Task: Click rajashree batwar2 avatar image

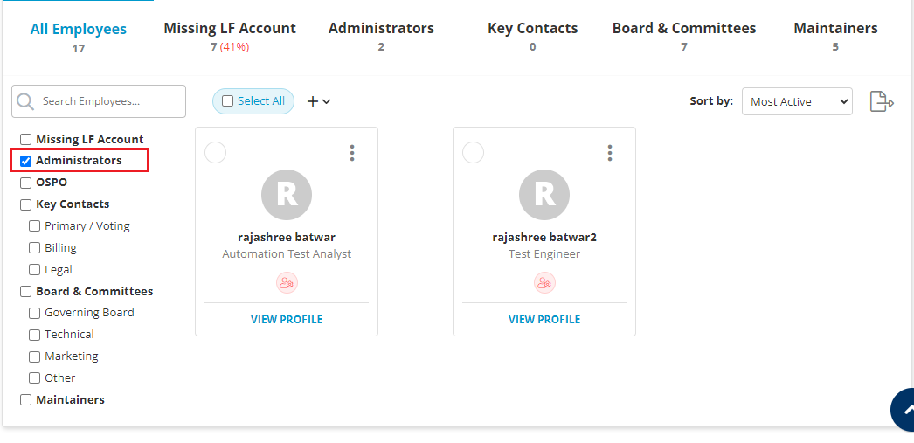Action: (x=544, y=195)
